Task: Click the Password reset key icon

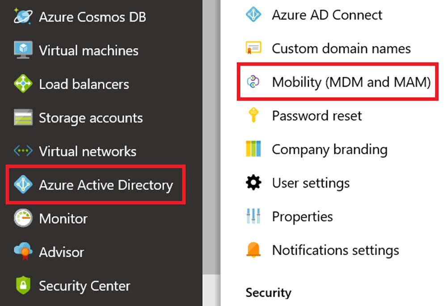Action: point(253,115)
